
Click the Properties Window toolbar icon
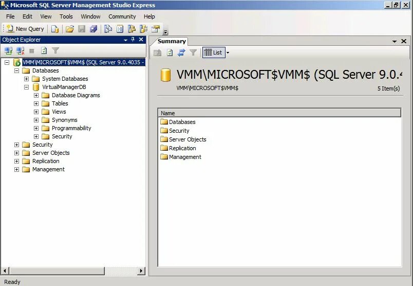pos(156,29)
